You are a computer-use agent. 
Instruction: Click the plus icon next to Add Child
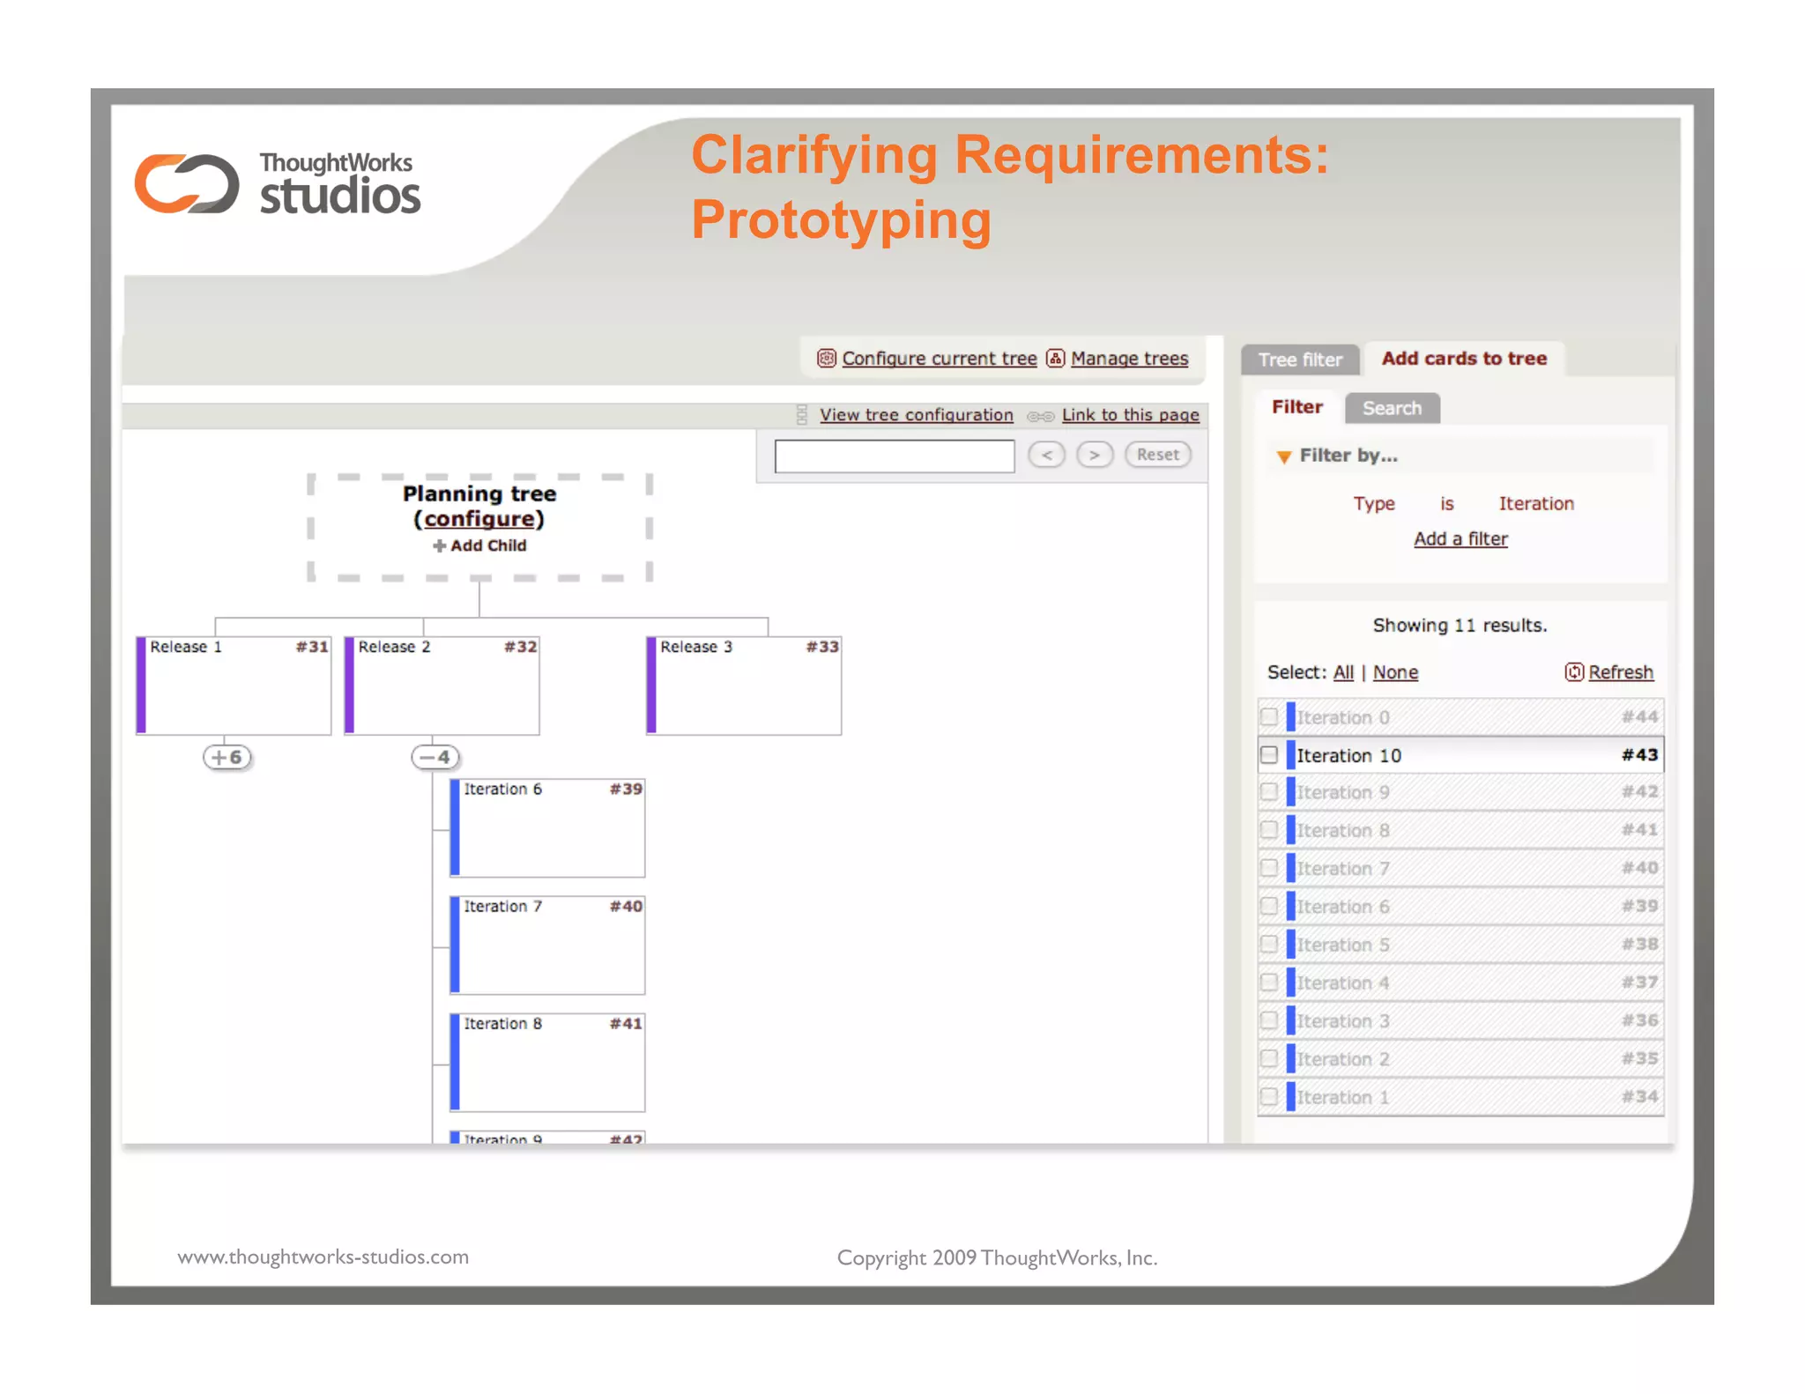click(439, 545)
